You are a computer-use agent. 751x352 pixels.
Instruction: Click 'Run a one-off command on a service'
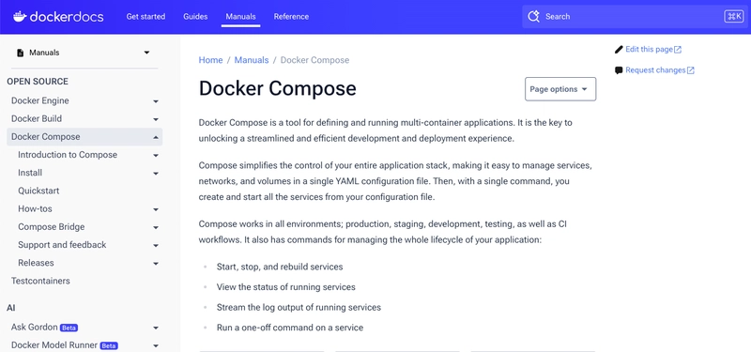coord(290,328)
